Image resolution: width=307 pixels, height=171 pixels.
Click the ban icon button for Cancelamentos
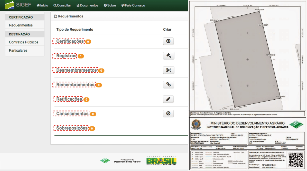tap(168, 113)
